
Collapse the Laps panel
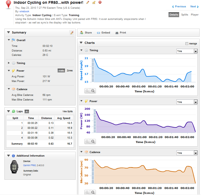point(8,111)
